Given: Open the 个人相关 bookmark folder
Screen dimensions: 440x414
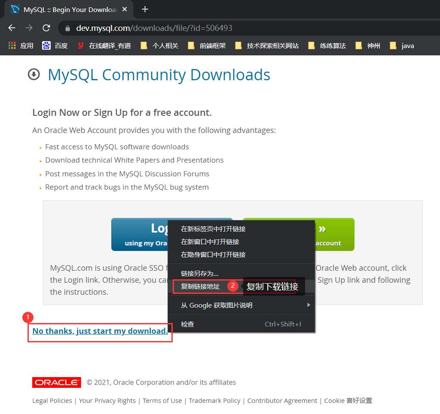Looking at the screenshot, I should [159, 45].
